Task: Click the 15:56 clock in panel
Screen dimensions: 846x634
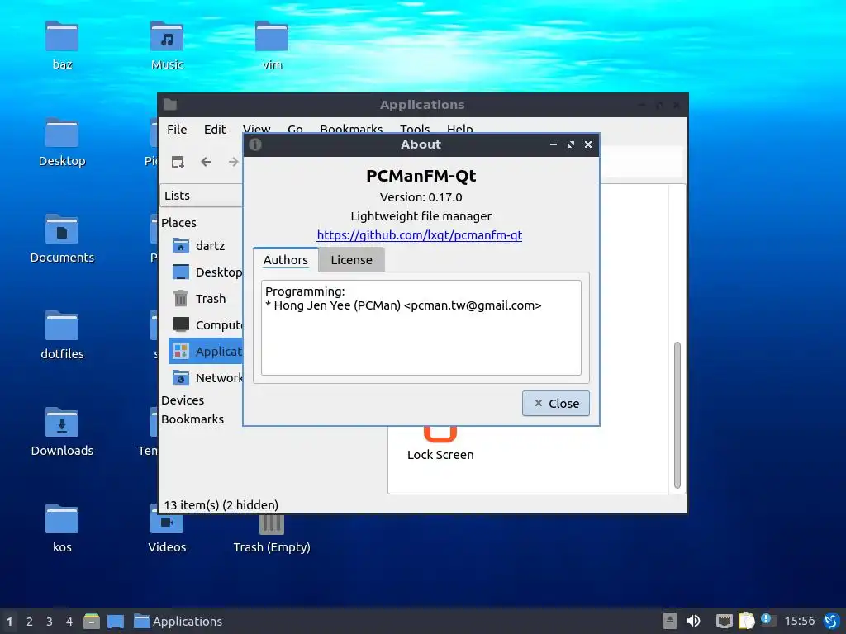Action: point(800,621)
